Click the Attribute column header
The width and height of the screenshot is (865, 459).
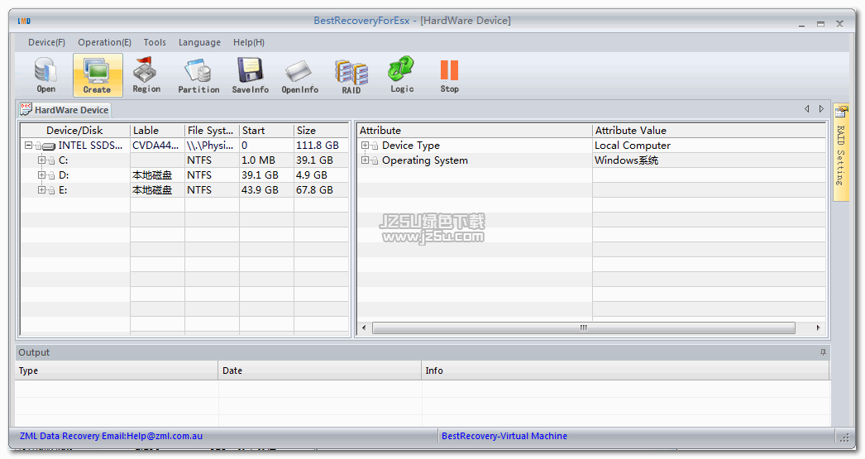(x=475, y=130)
